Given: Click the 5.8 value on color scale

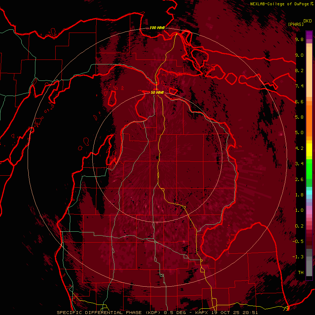Looking at the screenshot, I should point(299,117).
